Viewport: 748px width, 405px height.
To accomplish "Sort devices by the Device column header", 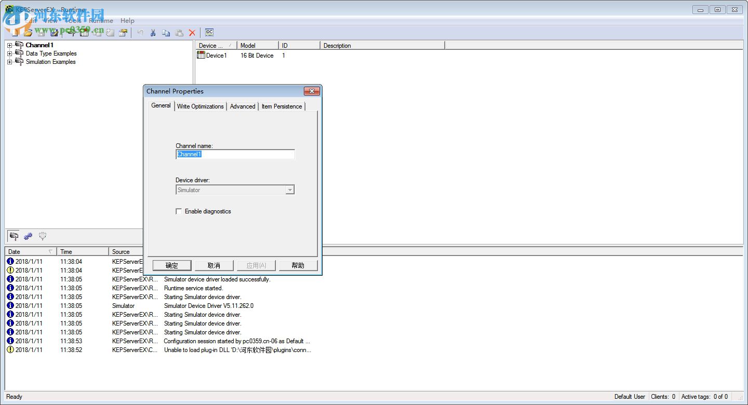I will 216,46.
